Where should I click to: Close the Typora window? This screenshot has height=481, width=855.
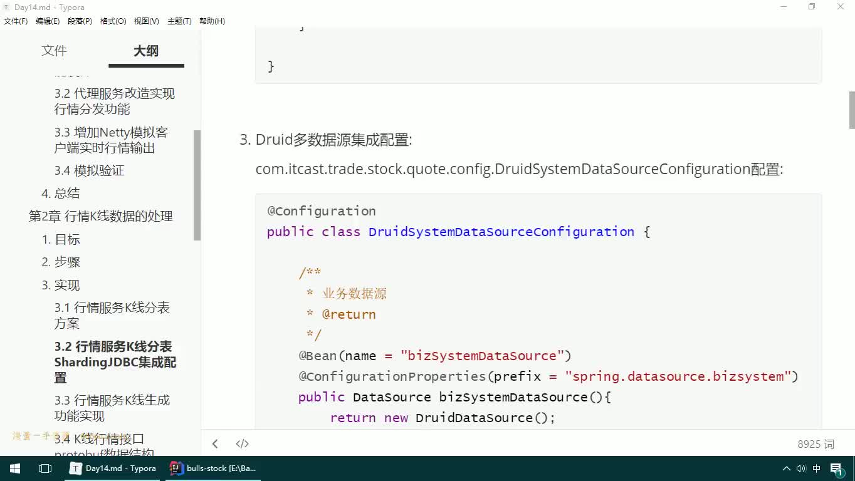point(841,7)
